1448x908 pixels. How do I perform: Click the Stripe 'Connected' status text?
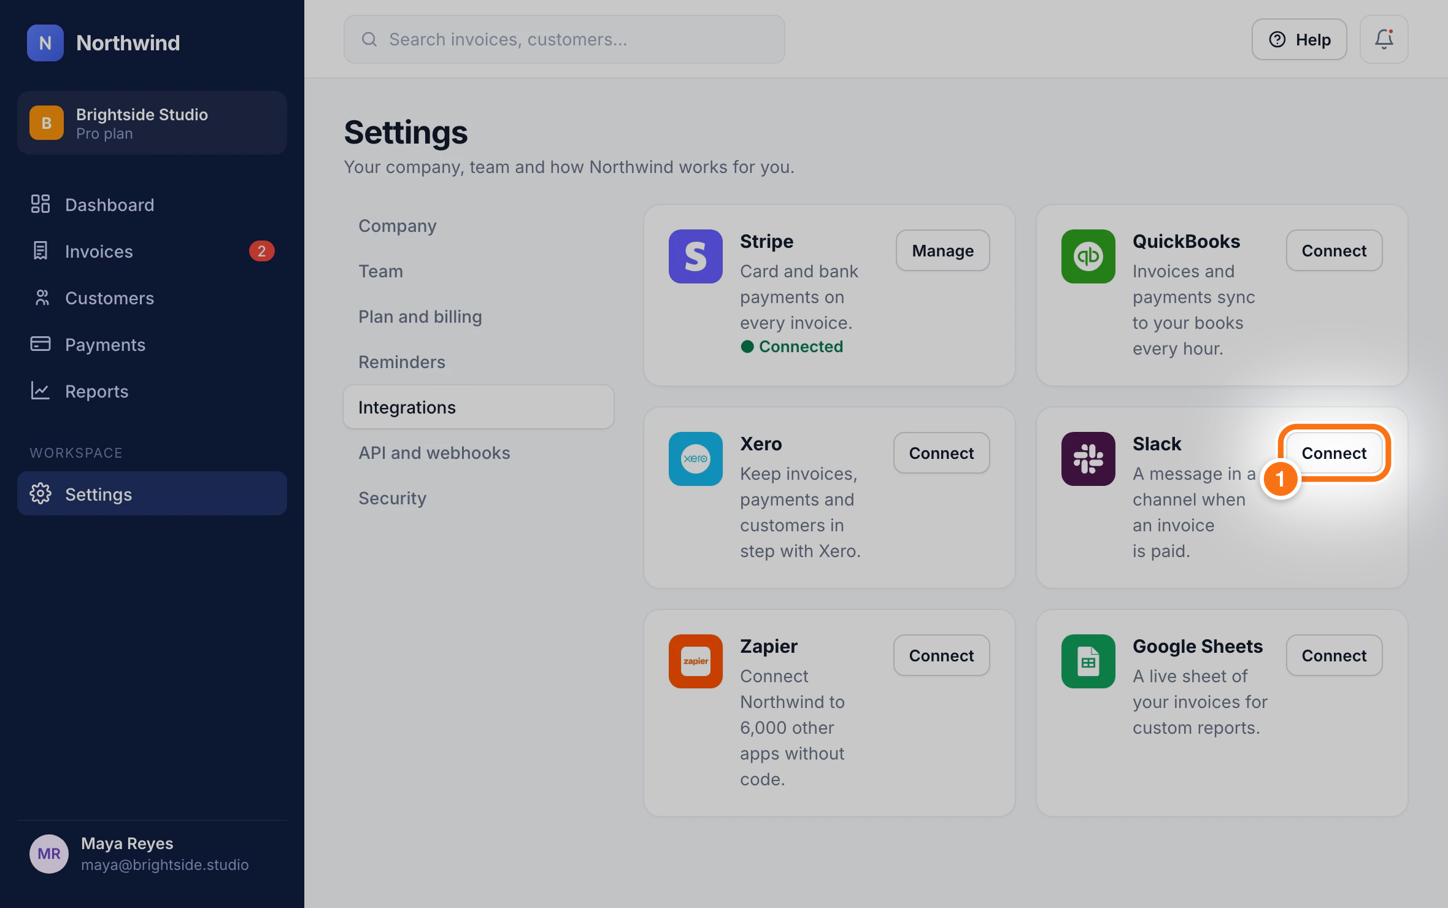801,347
